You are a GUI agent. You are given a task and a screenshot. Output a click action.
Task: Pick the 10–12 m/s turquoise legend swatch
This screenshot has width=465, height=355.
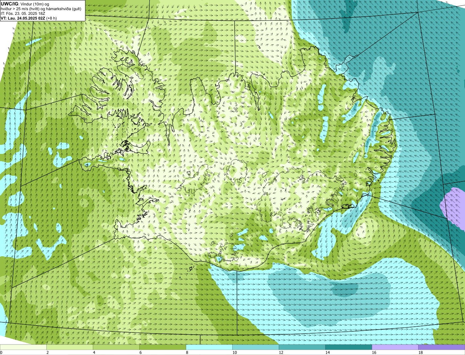coord(256,347)
